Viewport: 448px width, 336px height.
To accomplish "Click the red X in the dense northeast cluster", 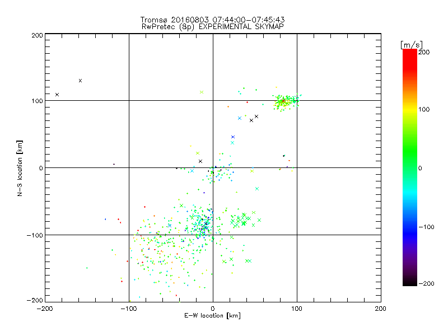I will point(283,101).
